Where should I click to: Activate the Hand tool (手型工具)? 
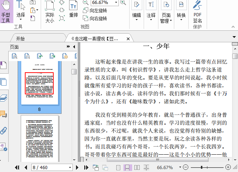[6, 11]
